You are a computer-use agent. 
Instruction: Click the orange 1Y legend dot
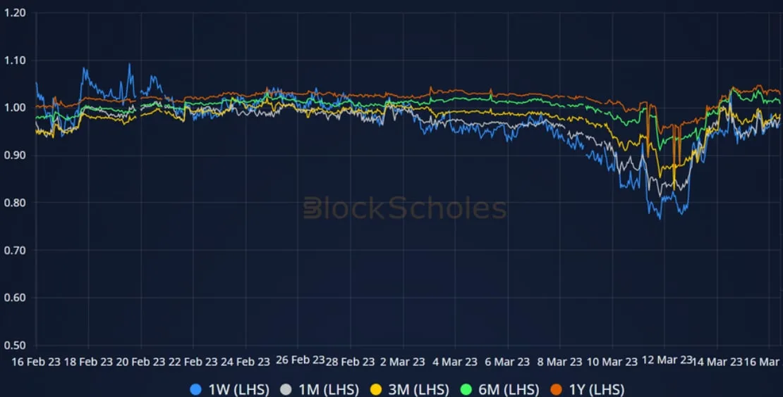click(557, 389)
